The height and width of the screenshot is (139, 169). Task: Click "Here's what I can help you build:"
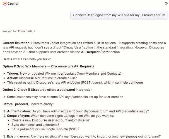point(27,59)
